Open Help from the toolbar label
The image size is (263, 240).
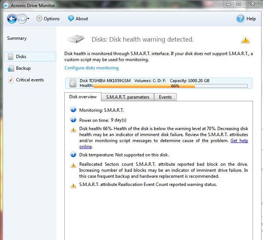click(x=251, y=19)
